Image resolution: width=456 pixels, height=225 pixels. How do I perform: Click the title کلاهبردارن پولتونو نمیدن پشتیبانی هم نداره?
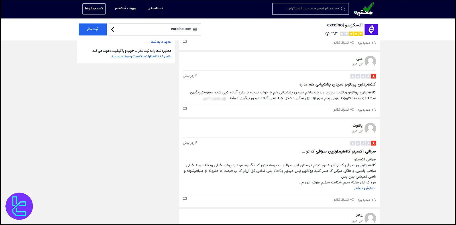coord(337,84)
